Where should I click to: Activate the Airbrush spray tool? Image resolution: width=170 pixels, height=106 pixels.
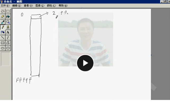[3, 32]
